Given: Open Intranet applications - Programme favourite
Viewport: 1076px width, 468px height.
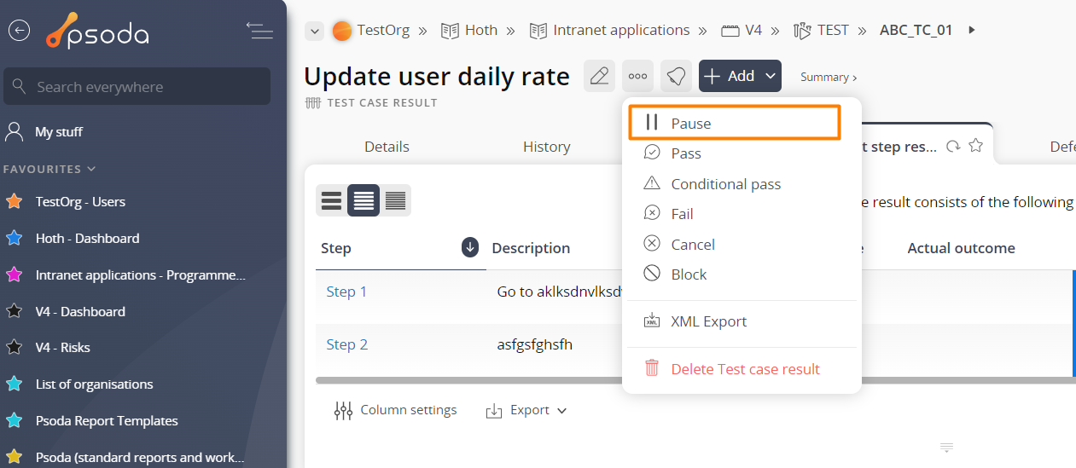Looking at the screenshot, I should point(141,275).
